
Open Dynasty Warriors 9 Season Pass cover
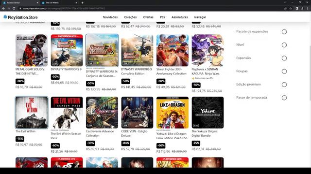pyautogui.click(x=102, y=50)
